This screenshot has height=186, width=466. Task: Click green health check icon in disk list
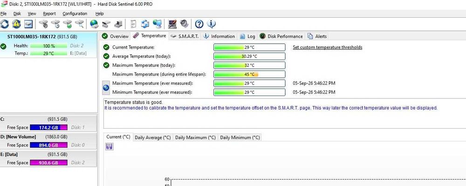coord(3,46)
